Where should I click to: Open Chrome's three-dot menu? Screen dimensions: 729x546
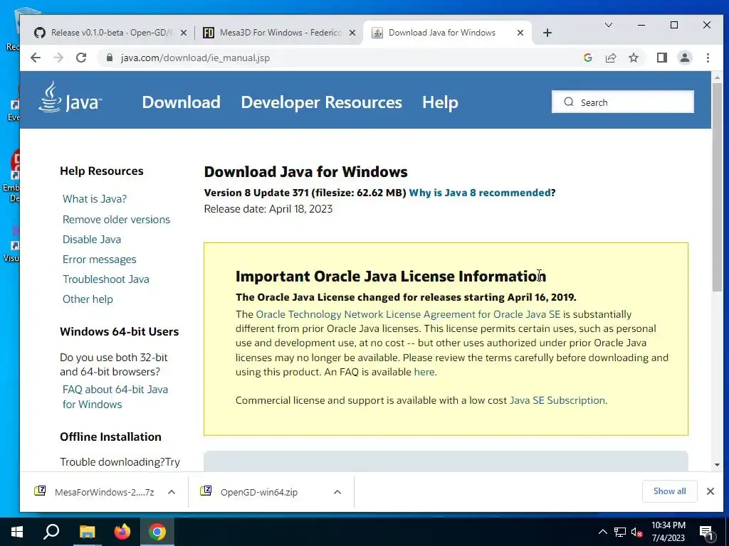(708, 58)
